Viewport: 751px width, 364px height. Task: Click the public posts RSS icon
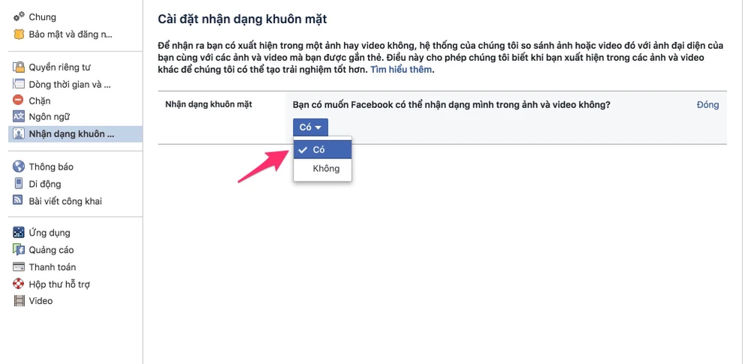[19, 201]
